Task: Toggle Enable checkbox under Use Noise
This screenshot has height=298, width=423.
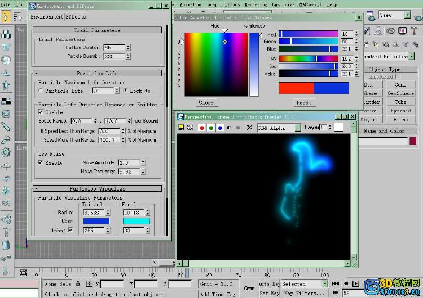Action: 41,162
